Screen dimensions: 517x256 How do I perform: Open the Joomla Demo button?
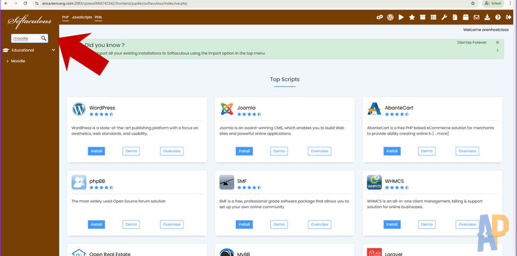click(279, 151)
